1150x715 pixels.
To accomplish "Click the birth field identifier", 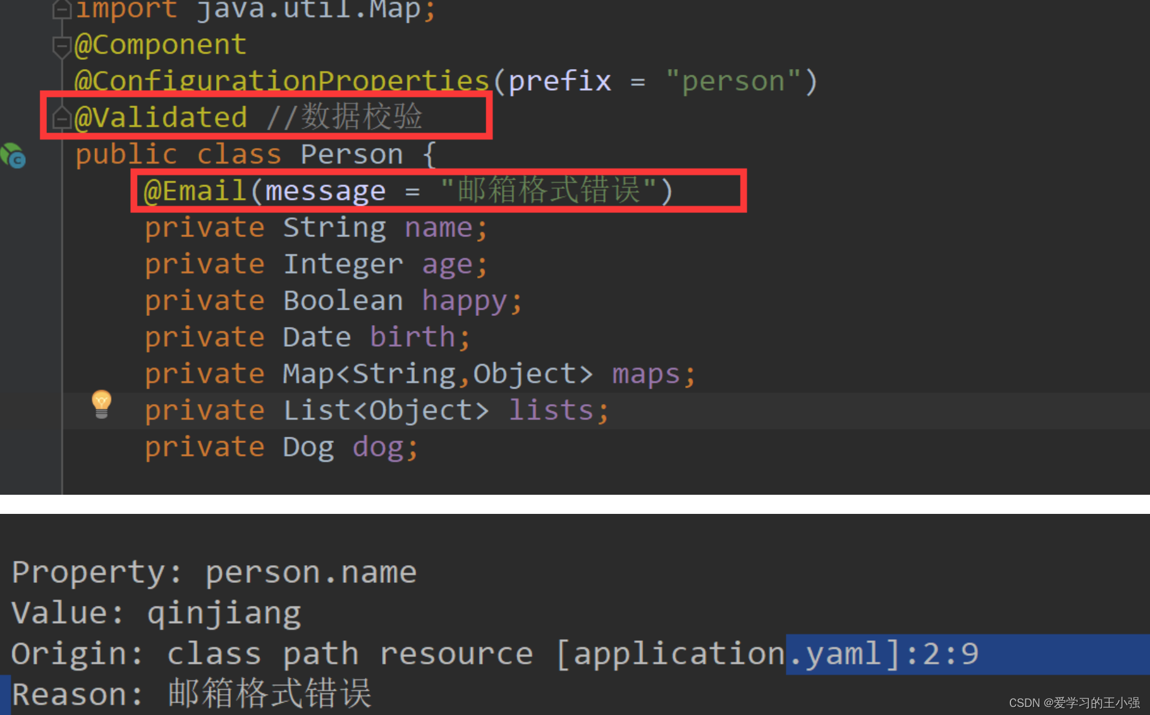I will coord(412,337).
